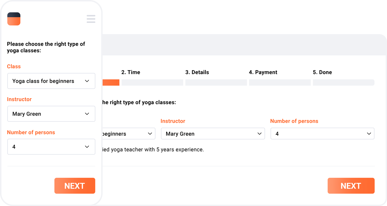Select the 5. Done step
The height and width of the screenshot is (206, 387).
[x=322, y=72]
